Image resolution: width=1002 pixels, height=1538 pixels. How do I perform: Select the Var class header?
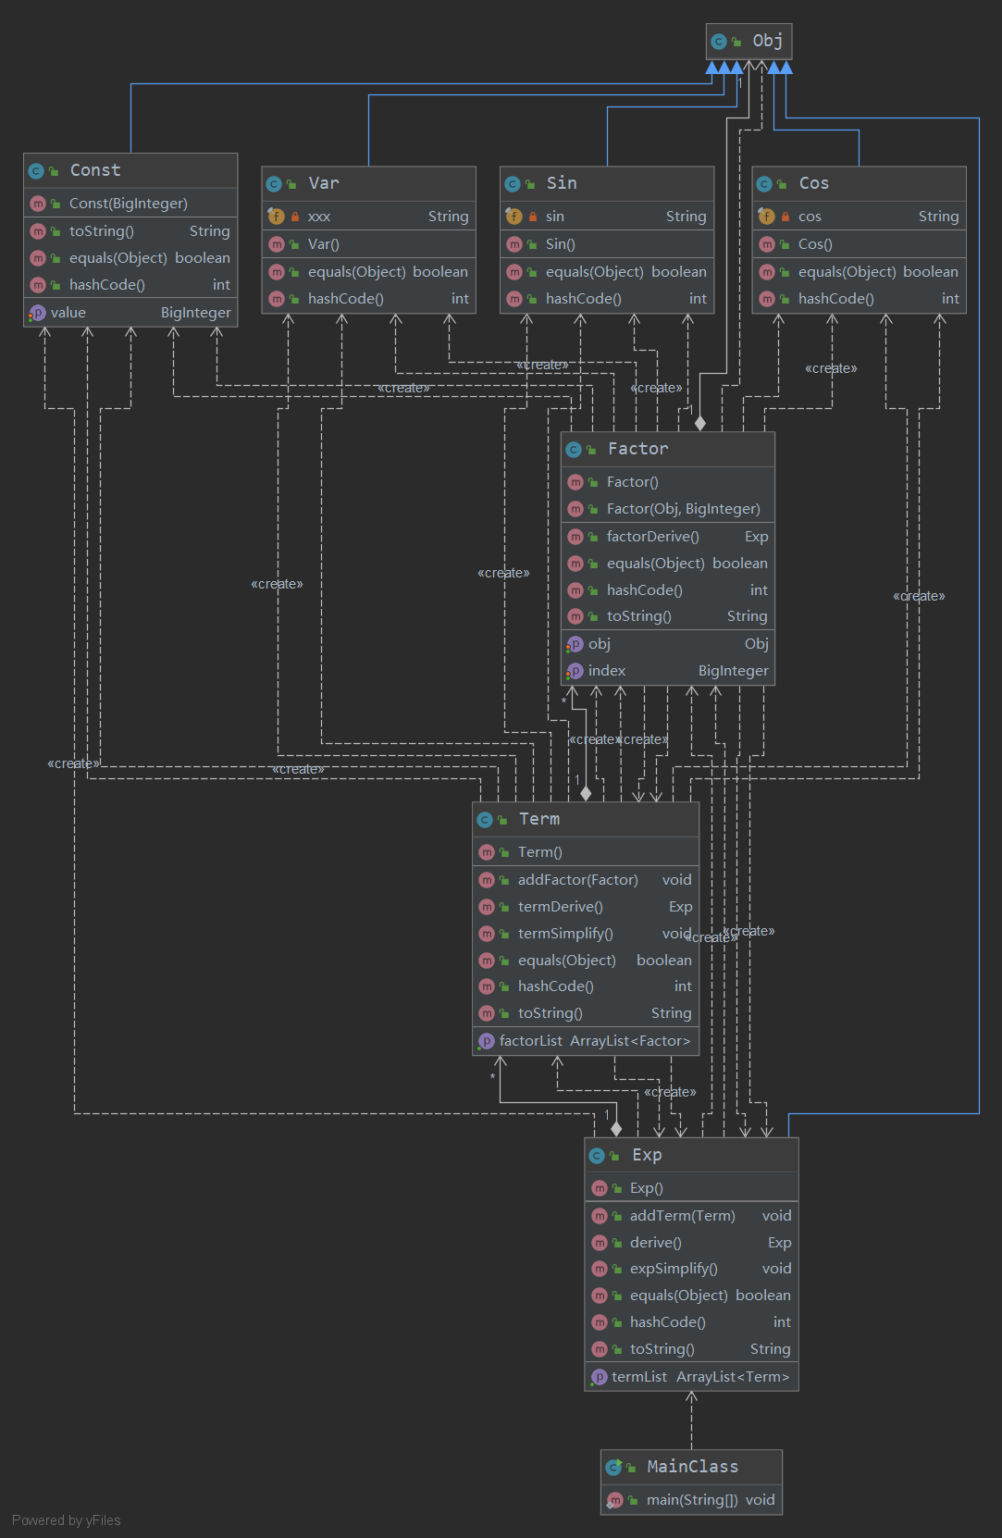pyautogui.click(x=369, y=184)
